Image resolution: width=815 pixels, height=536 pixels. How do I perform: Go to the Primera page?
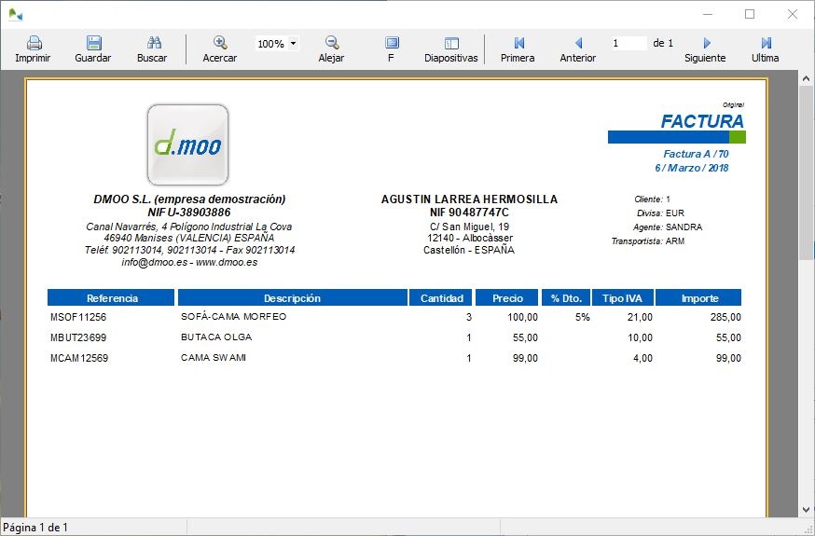518,44
